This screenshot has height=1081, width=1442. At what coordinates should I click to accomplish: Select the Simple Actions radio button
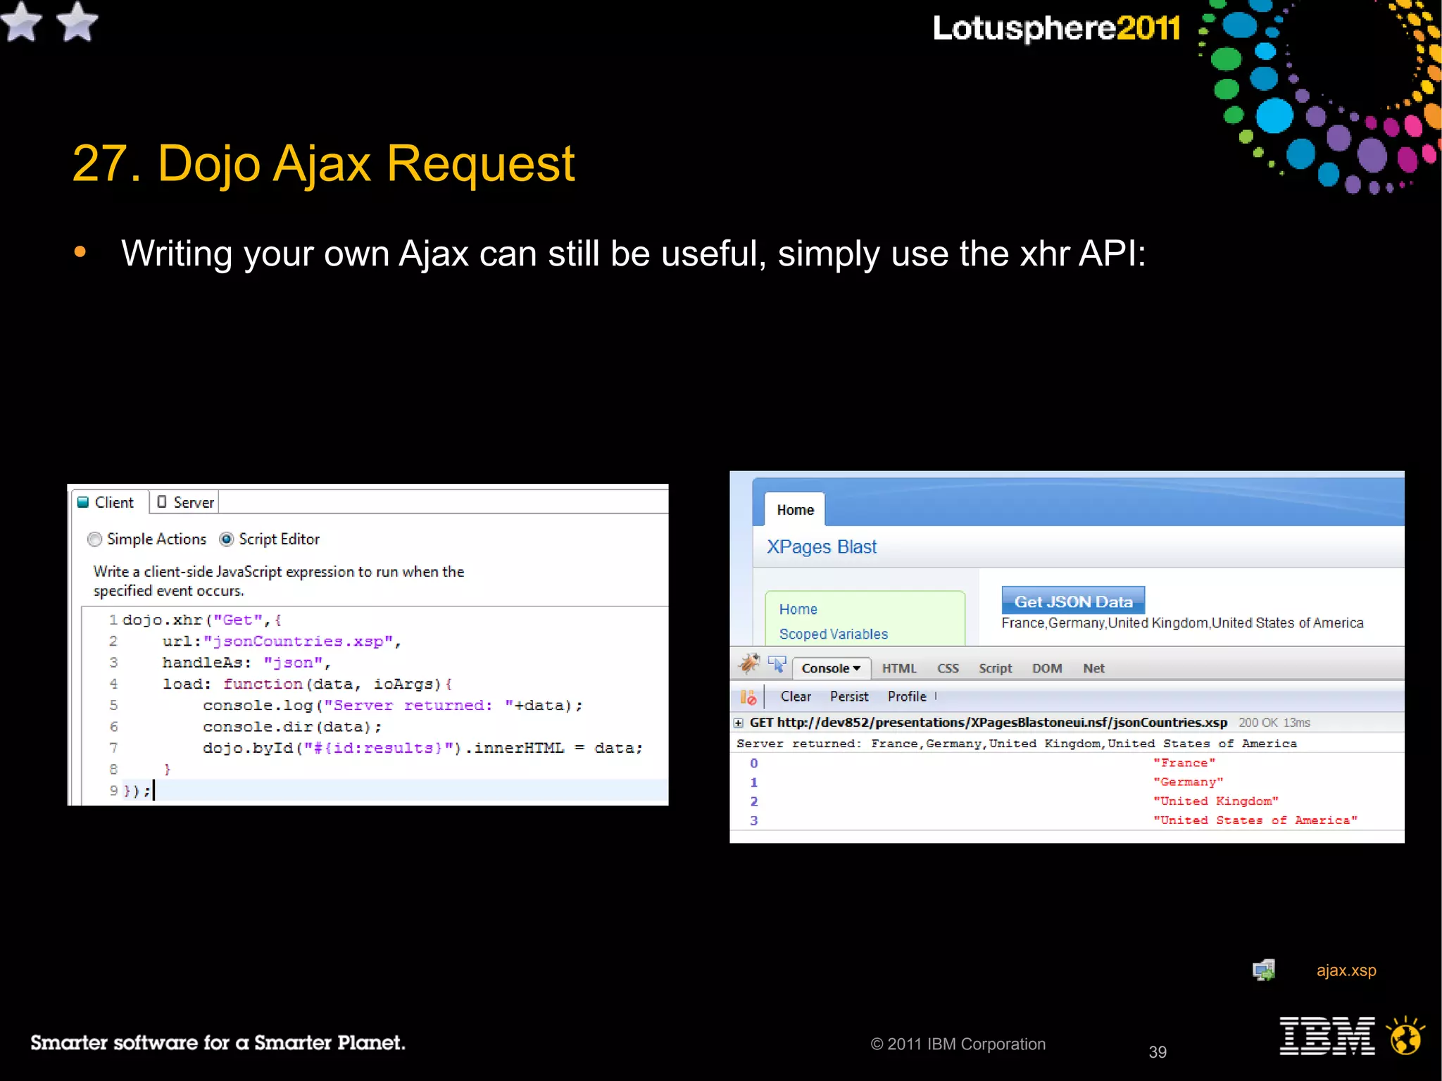coord(94,539)
